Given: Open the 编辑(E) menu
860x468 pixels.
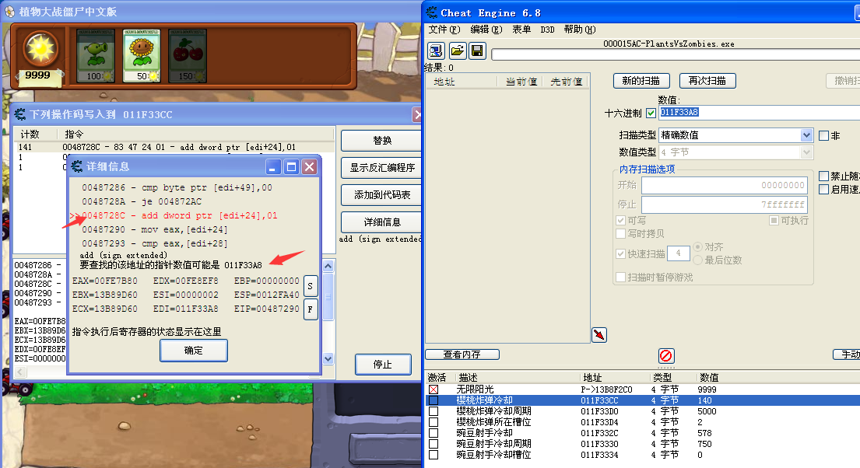Looking at the screenshot, I should click(486, 30).
